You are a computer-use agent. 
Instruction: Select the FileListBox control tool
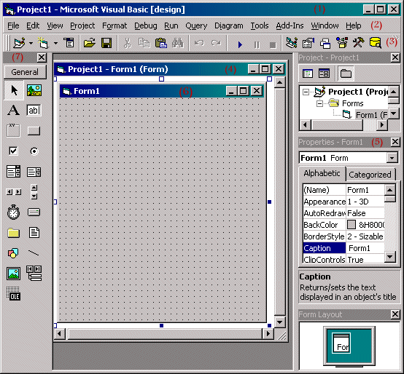pyautogui.click(x=34, y=233)
